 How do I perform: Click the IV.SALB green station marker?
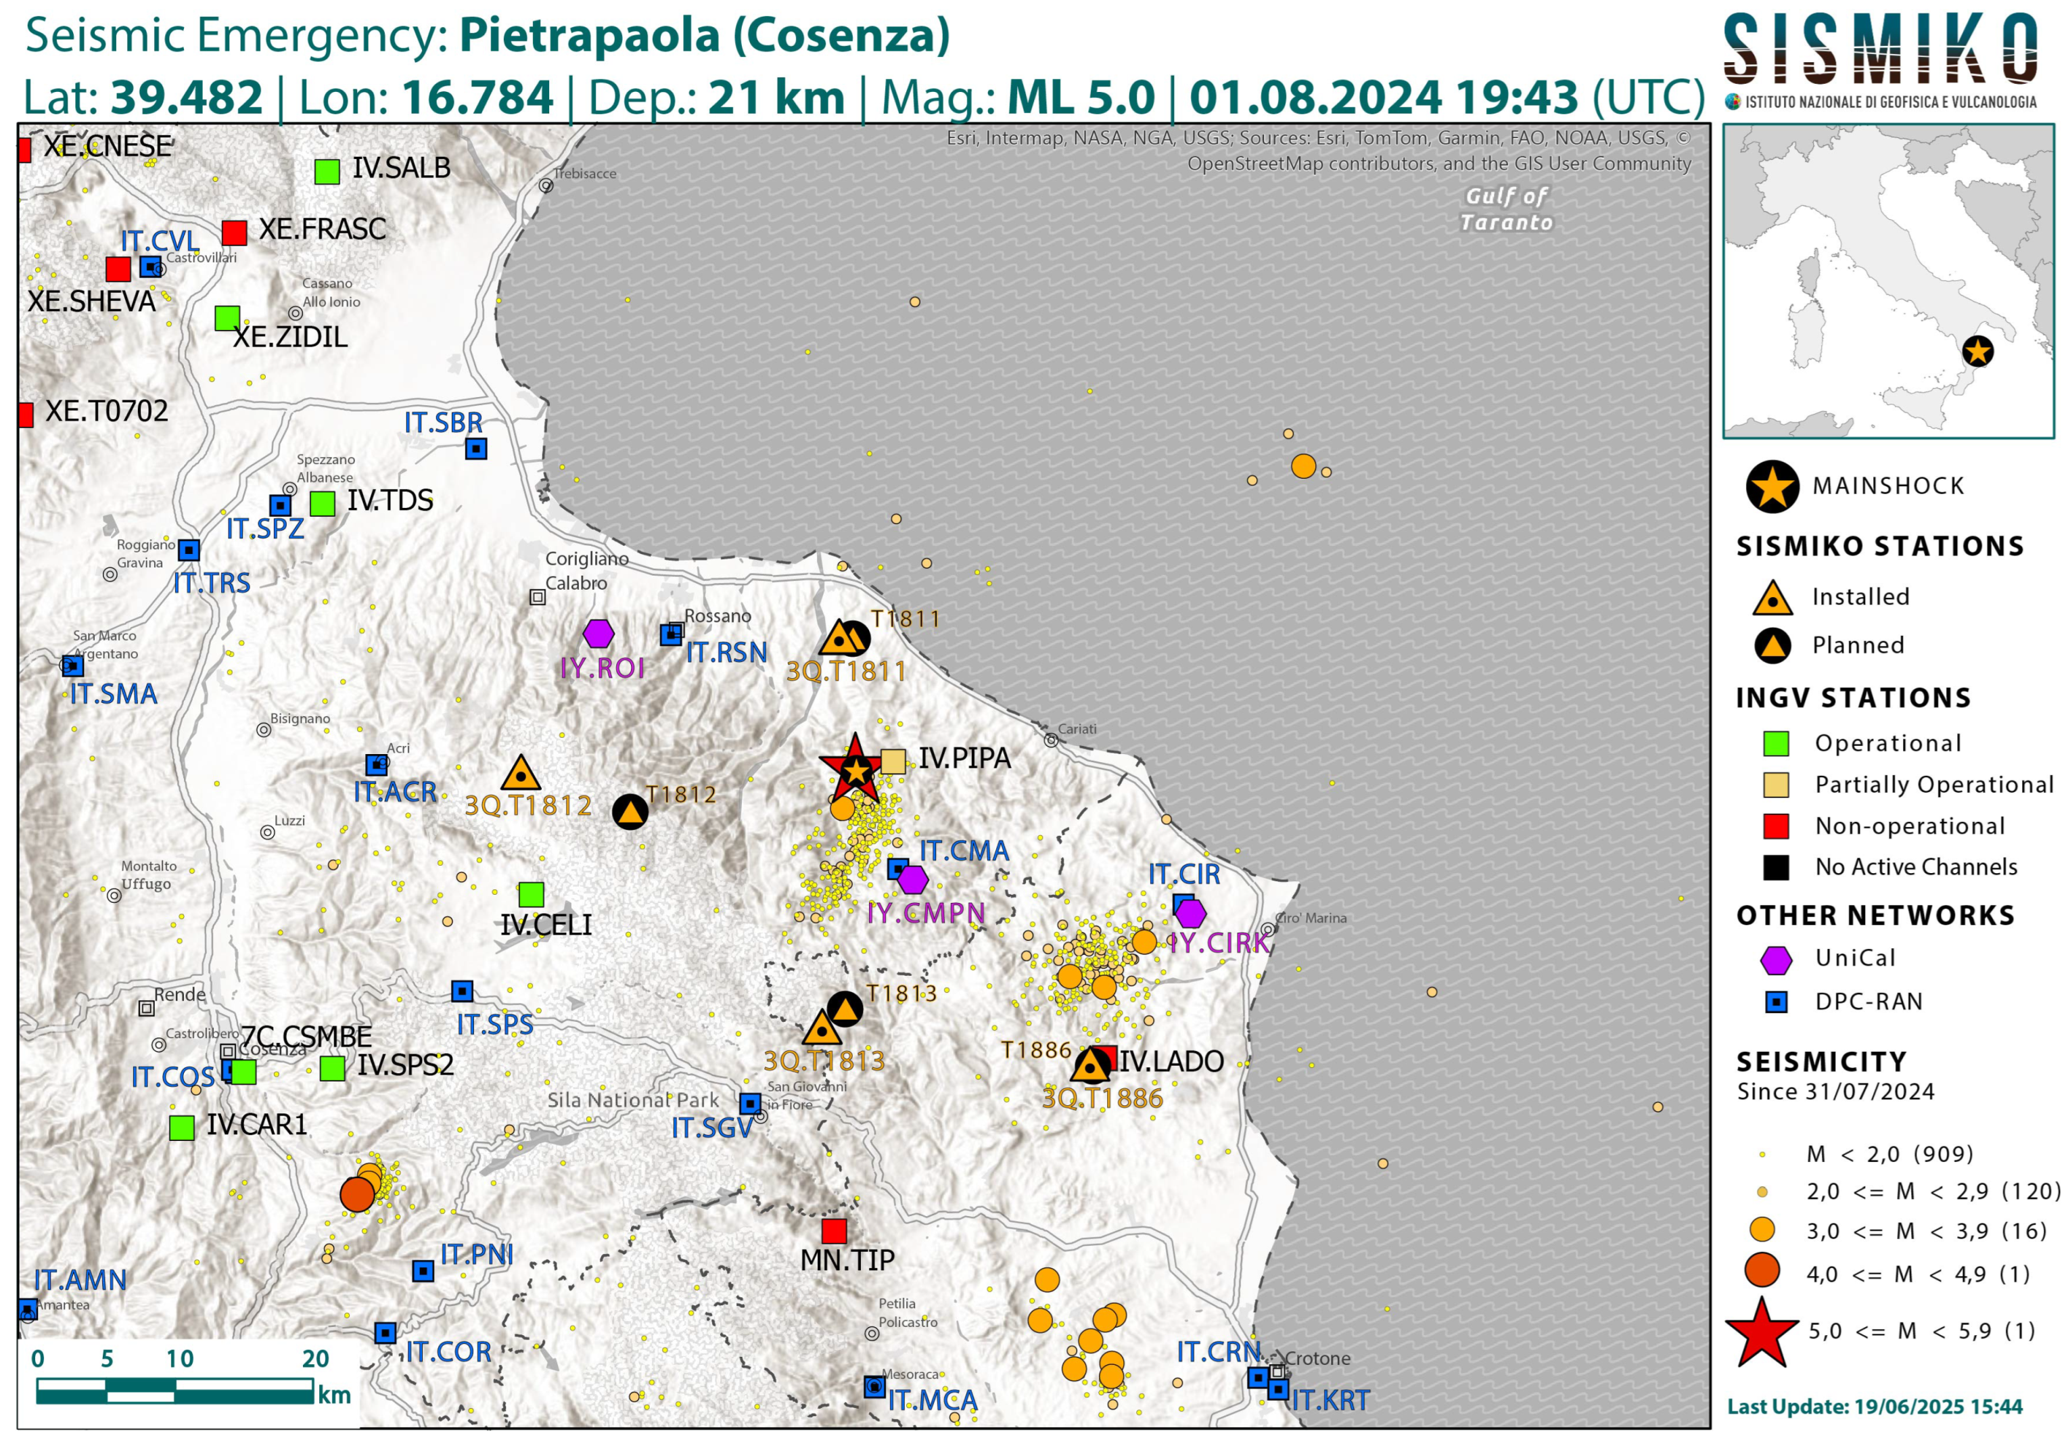coord(327,171)
